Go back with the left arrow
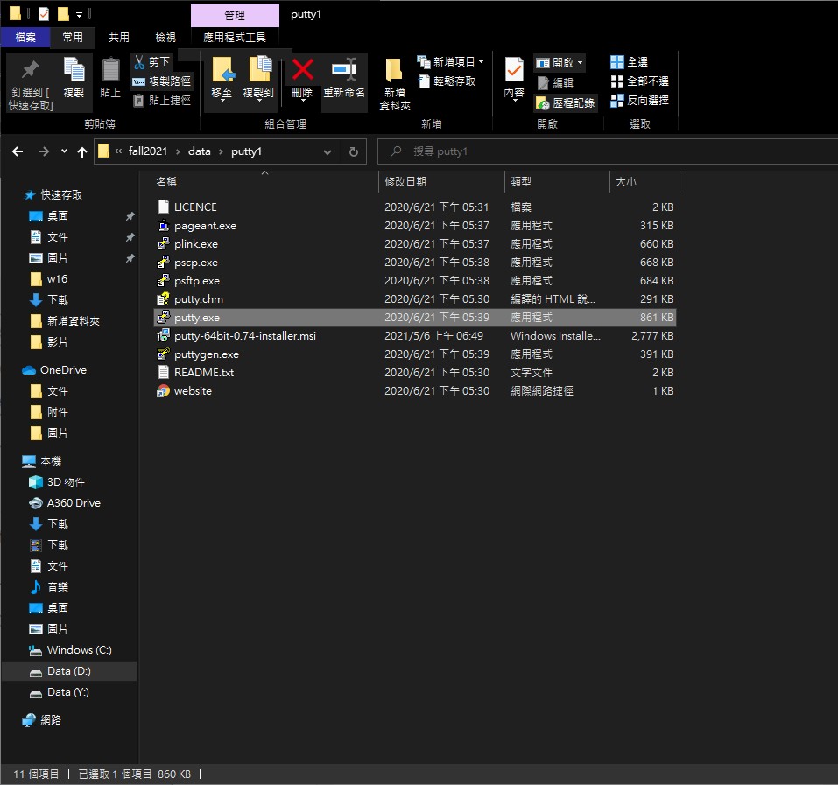 [18, 151]
